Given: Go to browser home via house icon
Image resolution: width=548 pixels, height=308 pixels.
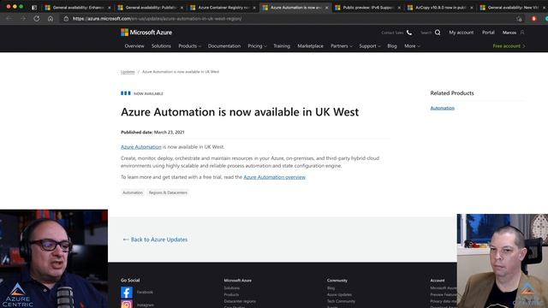Looking at the screenshot, I should [51, 19].
